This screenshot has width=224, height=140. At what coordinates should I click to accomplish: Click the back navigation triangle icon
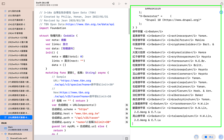click(x=113, y=4)
